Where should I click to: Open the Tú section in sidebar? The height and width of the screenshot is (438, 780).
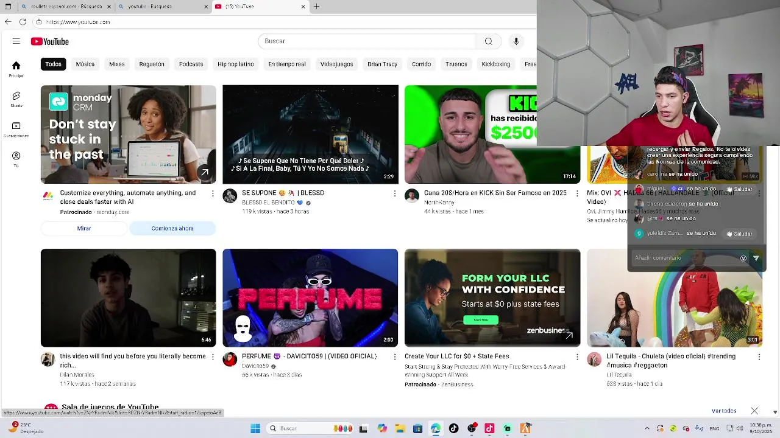16,159
